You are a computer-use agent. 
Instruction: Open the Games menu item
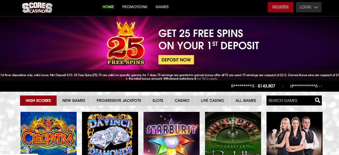point(162,7)
